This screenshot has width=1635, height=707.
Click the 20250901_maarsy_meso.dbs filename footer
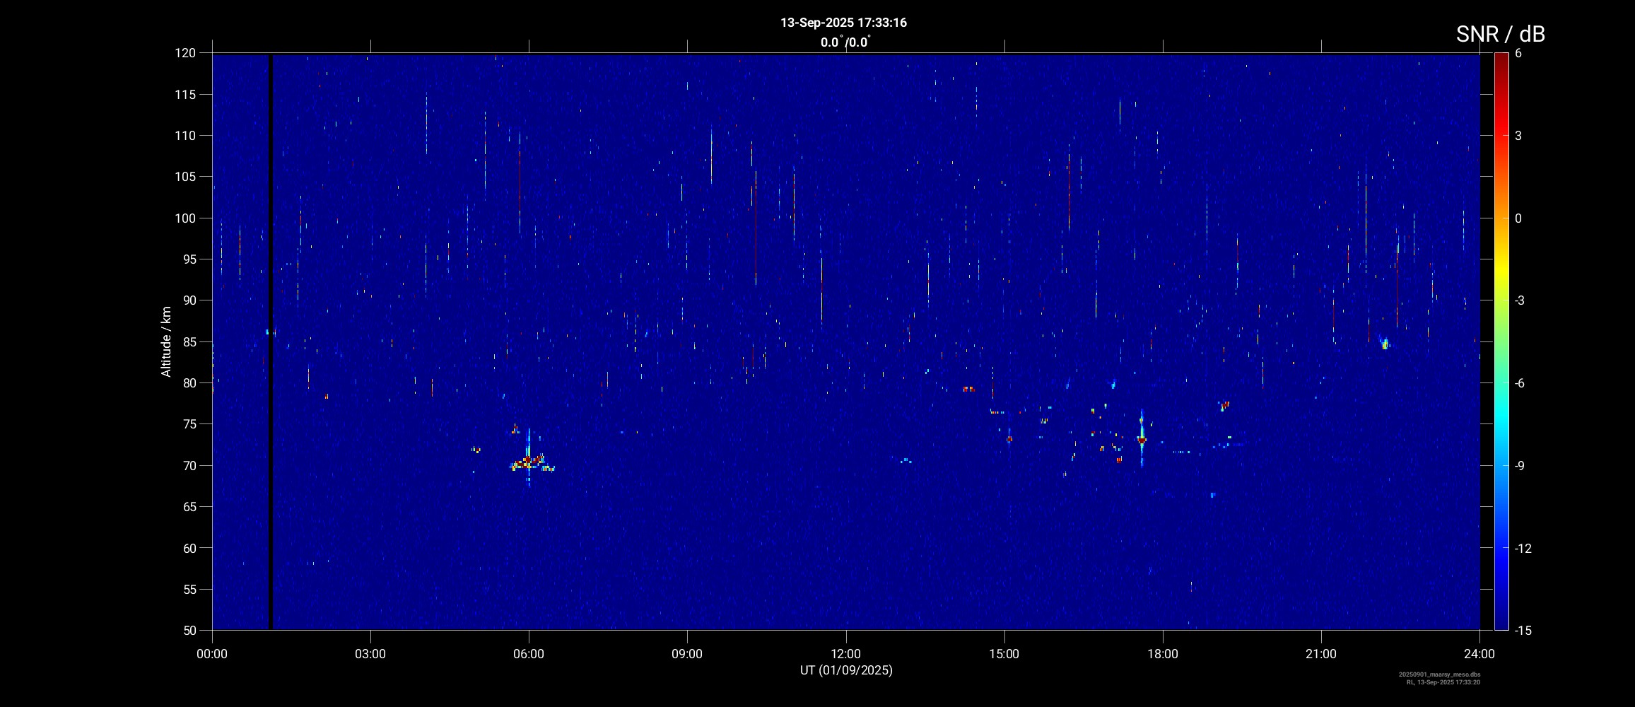click(x=1439, y=674)
